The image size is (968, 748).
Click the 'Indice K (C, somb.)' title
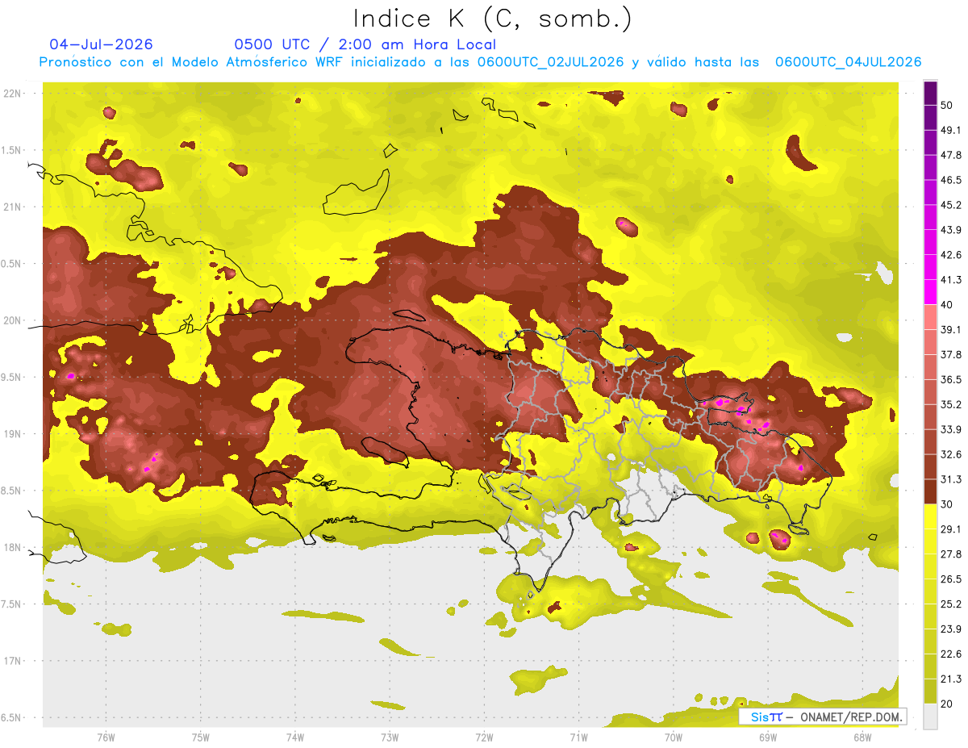[x=492, y=19]
